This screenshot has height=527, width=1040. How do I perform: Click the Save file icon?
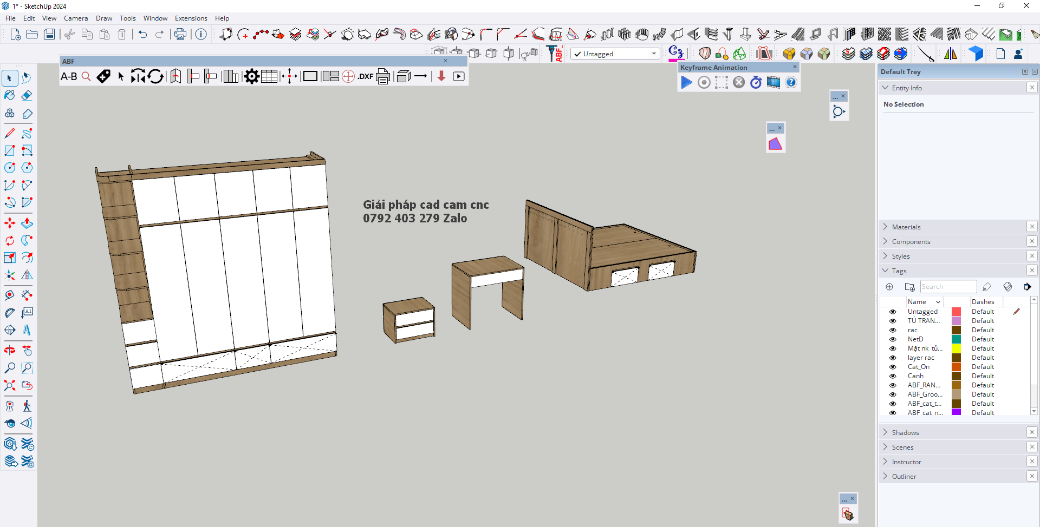(x=49, y=35)
